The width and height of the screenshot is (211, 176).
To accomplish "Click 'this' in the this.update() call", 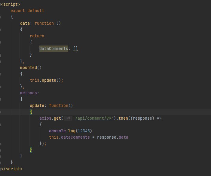I will [35, 80].
